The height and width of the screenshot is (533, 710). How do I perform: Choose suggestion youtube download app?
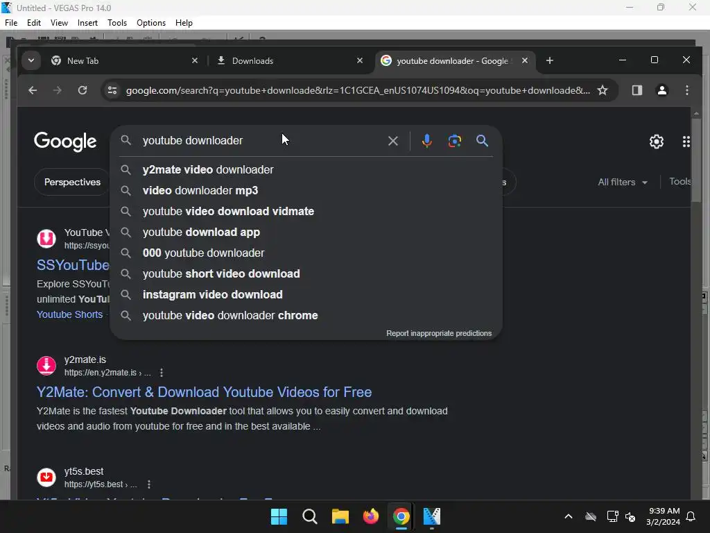click(x=306, y=232)
